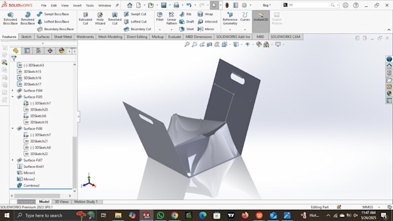Open the Hole Wizard dropdown arrow
The height and width of the screenshot is (221, 393).
(x=100, y=30)
